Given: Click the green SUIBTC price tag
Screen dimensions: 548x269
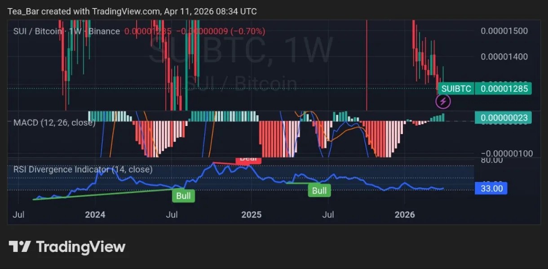Looking at the screenshot, I should 456,88.
